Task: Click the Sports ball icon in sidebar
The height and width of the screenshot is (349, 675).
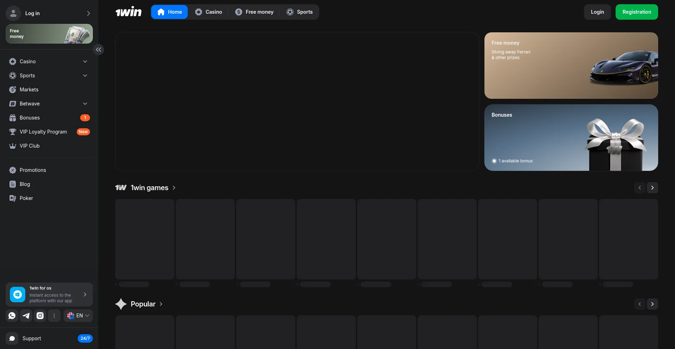Action: [x=13, y=76]
